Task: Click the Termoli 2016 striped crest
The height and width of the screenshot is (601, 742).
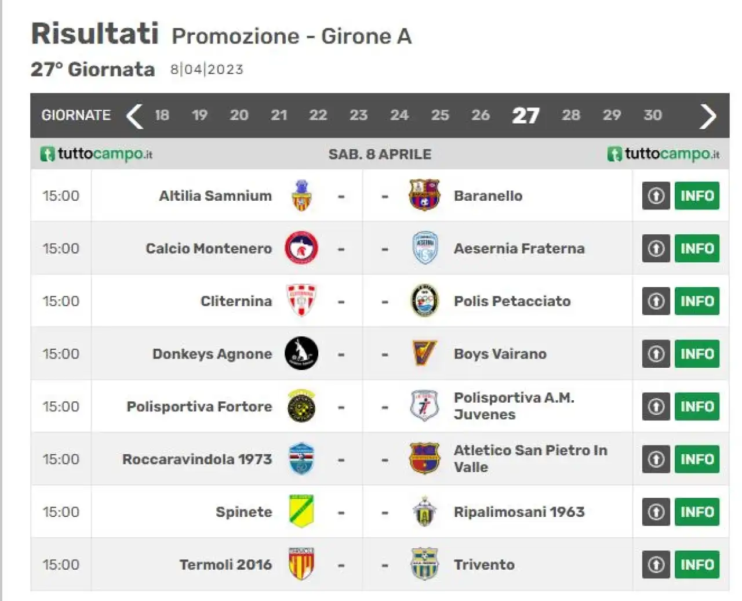Action: click(x=301, y=564)
